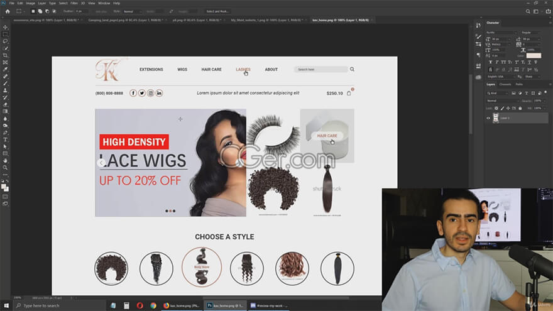Select the Lasso tool
553x311 pixels.
tap(5, 41)
